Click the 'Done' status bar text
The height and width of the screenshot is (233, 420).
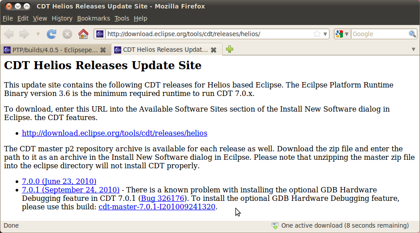point(11,225)
